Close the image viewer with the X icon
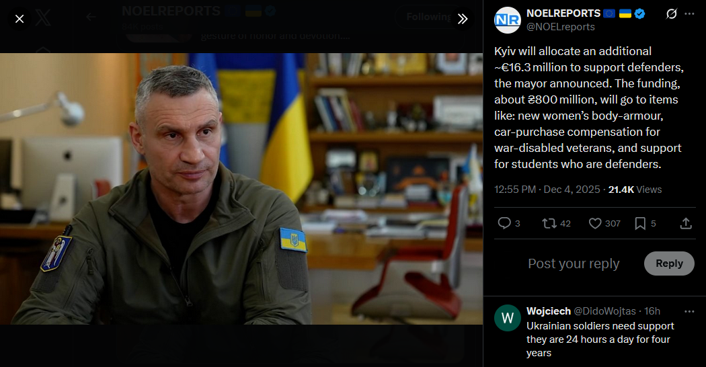 click(x=19, y=19)
